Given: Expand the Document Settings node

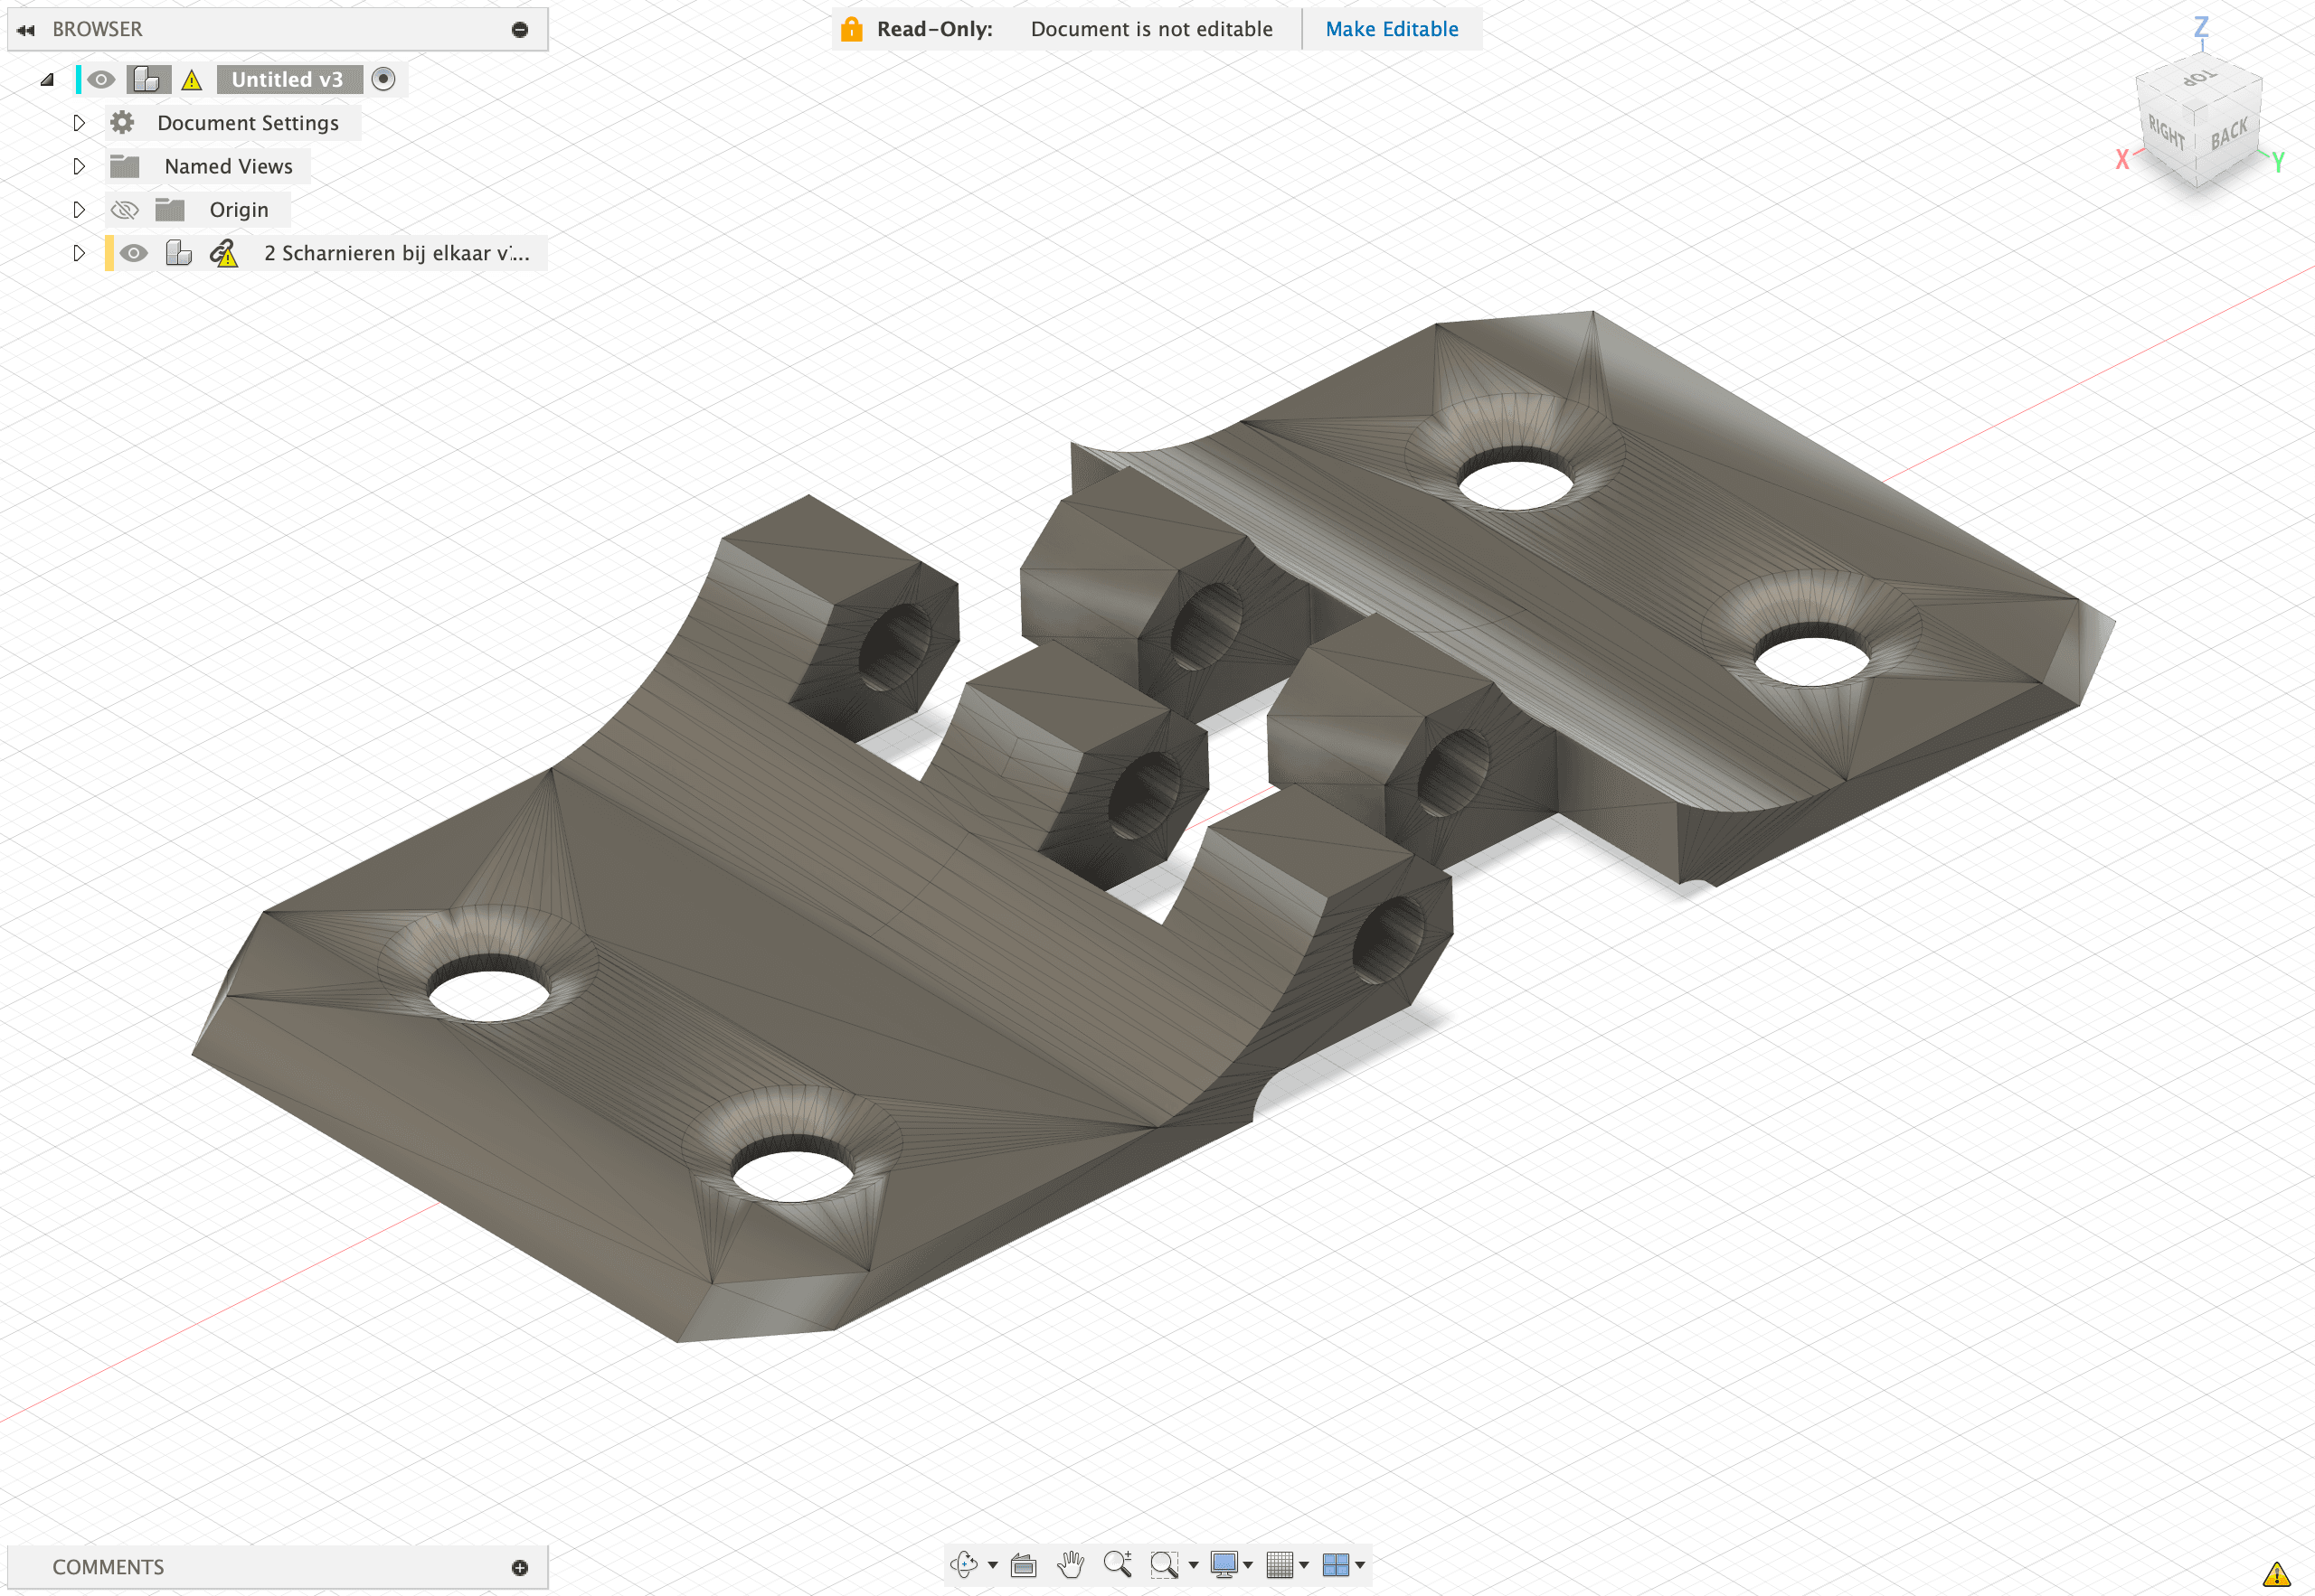Looking at the screenshot, I should 79,123.
